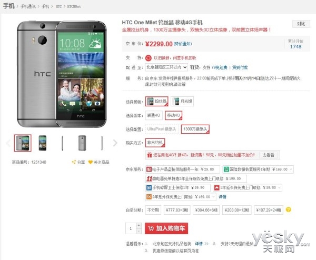
Task: Select the 月光银 color option
Action: pos(182,101)
